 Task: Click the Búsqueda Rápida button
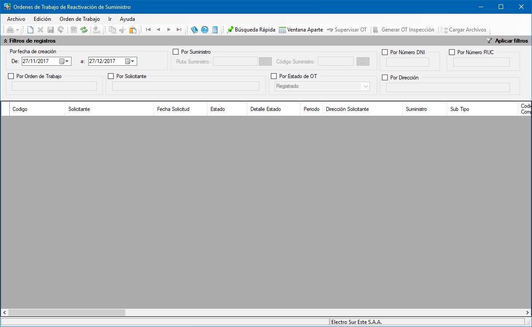tap(251, 30)
